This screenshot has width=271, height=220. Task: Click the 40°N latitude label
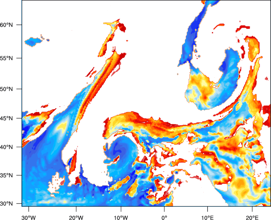(x=6, y=147)
